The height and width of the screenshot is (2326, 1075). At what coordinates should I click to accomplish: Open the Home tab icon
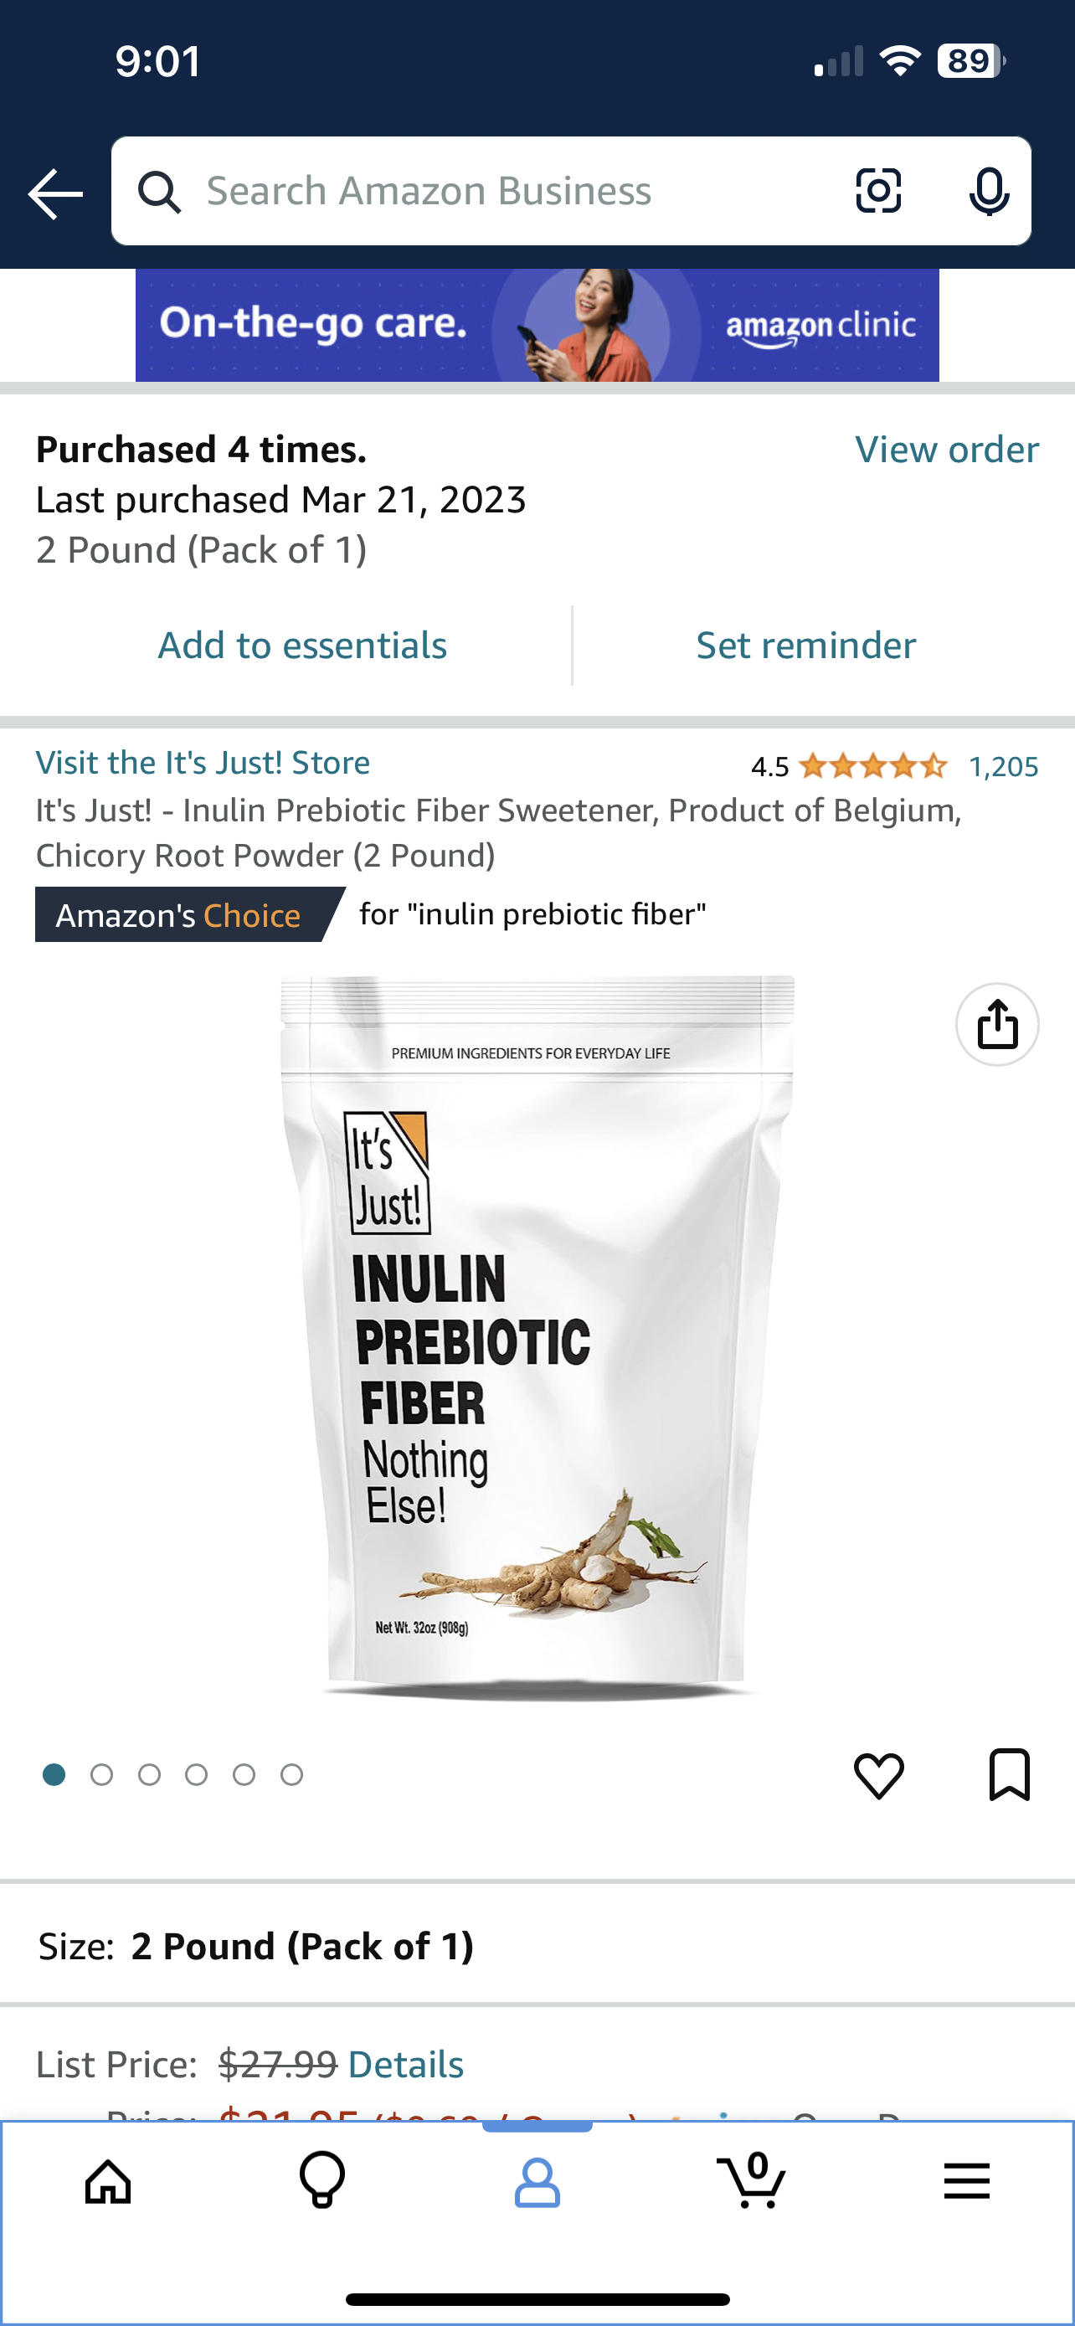[108, 2183]
